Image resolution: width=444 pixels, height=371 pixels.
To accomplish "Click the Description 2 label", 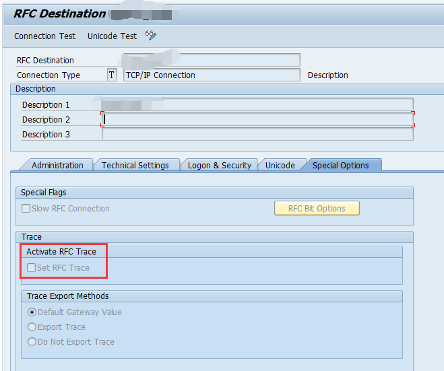I will click(46, 120).
